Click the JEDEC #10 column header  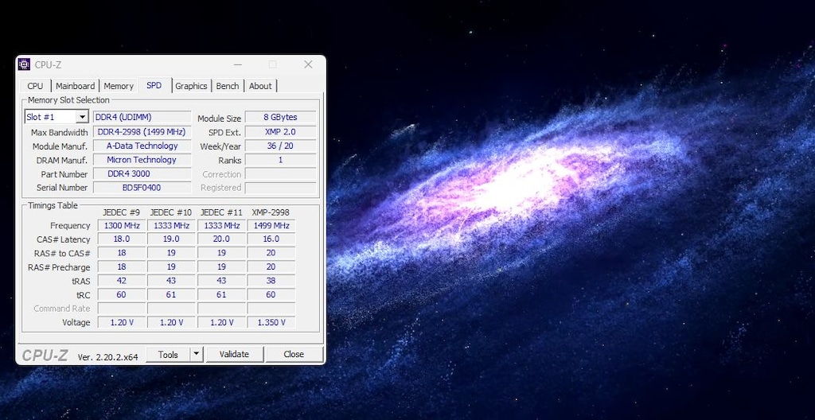tap(171, 212)
